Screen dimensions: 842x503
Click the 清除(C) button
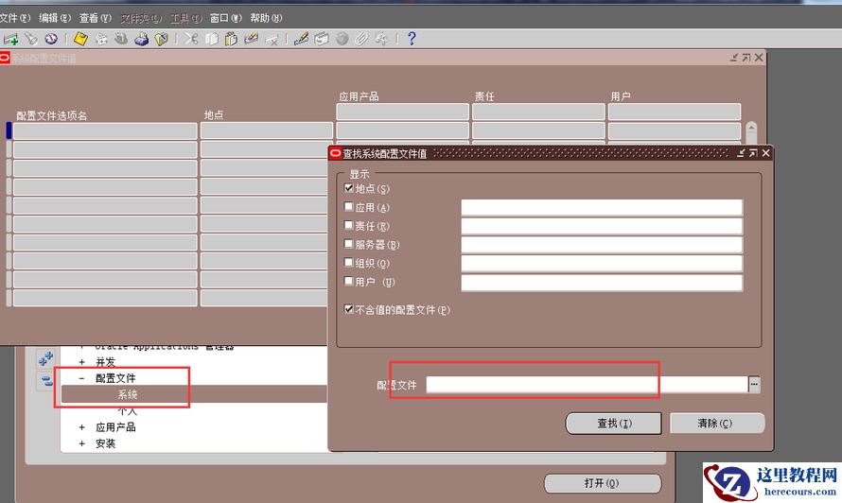pos(717,423)
